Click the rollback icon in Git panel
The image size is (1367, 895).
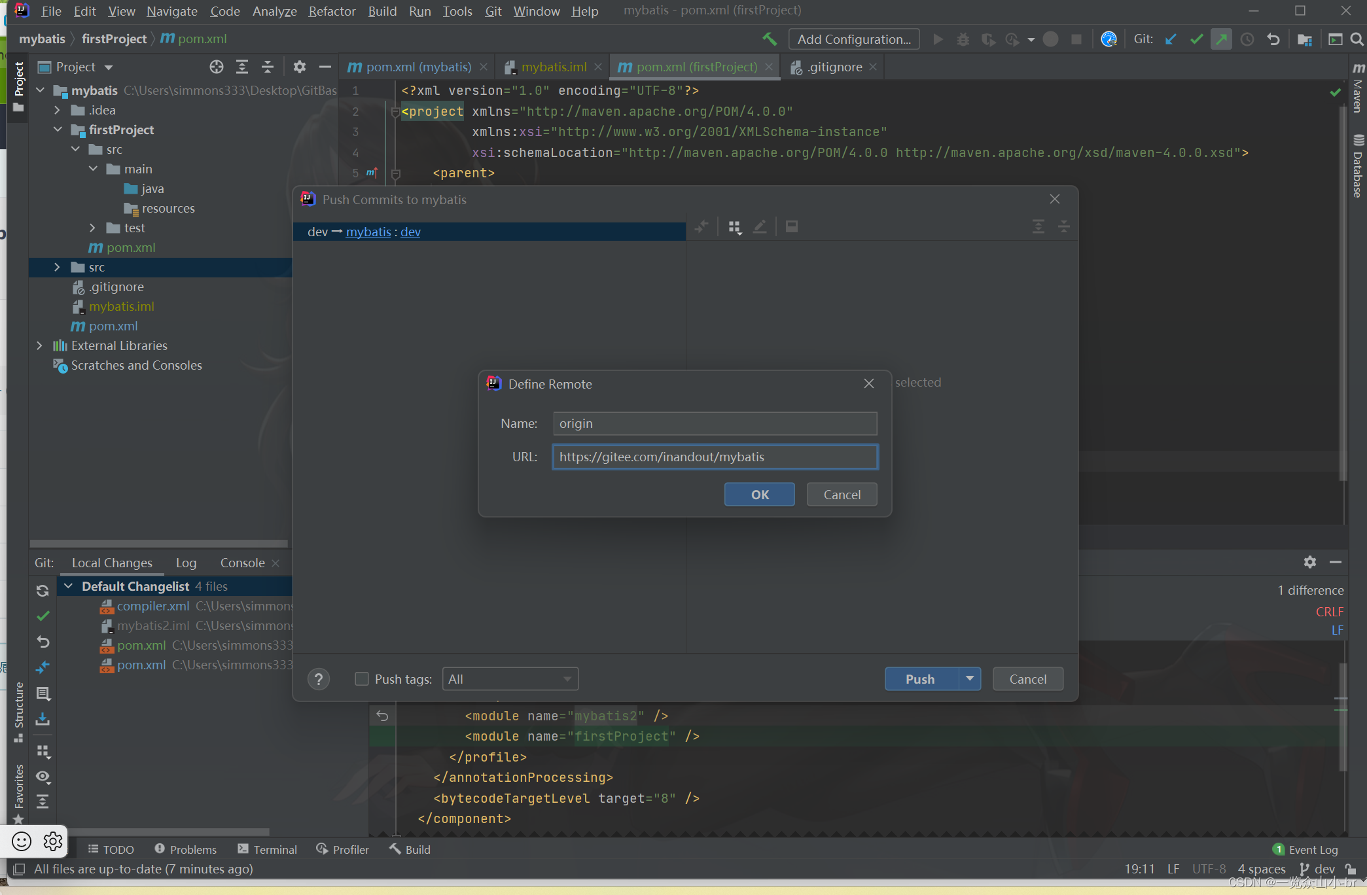[x=43, y=642]
